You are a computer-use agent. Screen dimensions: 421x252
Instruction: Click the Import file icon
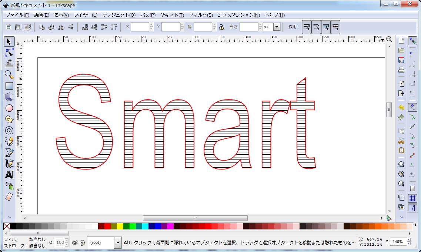(x=401, y=84)
